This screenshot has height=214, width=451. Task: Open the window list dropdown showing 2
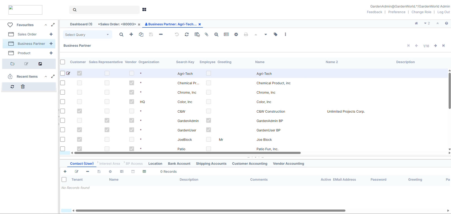427,23
